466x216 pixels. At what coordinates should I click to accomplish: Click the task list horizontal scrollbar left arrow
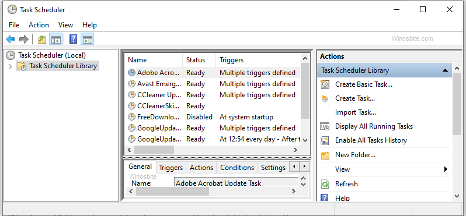(129, 150)
